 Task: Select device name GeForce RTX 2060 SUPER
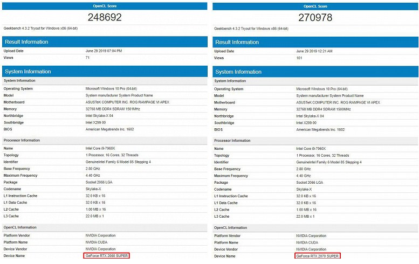pyautogui.click(x=107, y=256)
